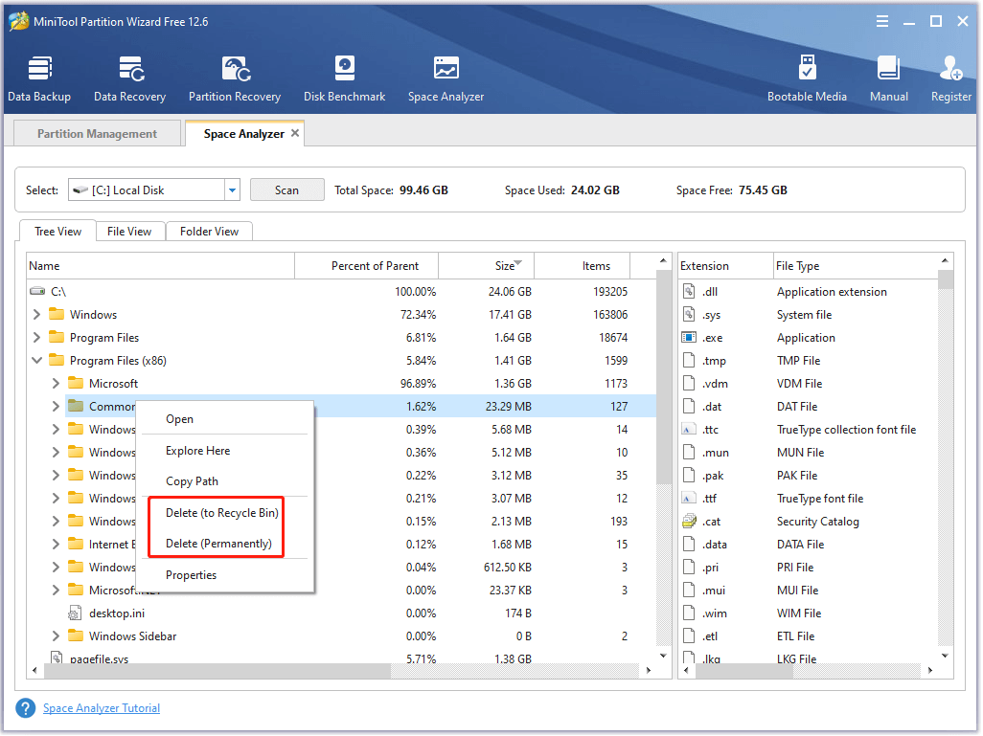Open the Manual from the toolbar

tap(888, 78)
